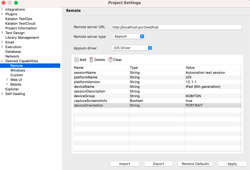Click the Clear list icon
Screen dimensions: 250x170
point(110,60)
